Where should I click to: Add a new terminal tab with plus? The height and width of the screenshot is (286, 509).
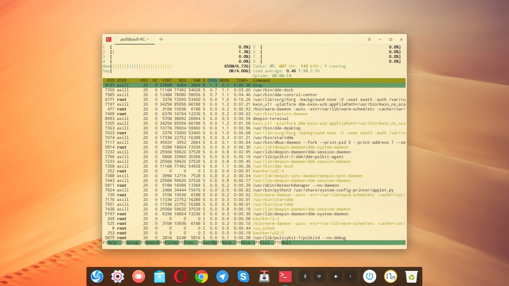coord(161,39)
